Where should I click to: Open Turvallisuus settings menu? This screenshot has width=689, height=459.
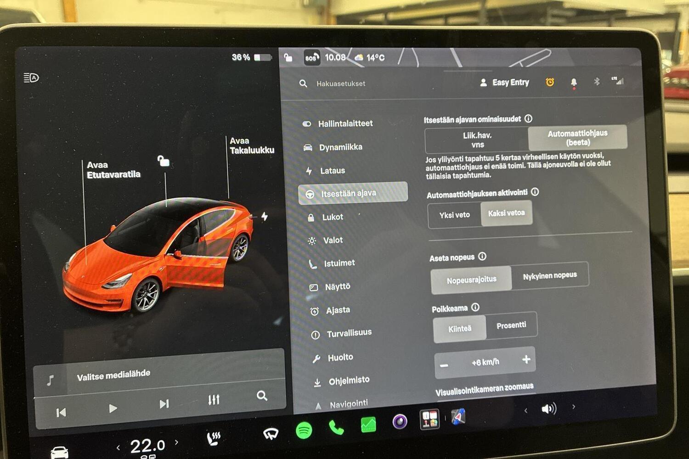click(341, 334)
